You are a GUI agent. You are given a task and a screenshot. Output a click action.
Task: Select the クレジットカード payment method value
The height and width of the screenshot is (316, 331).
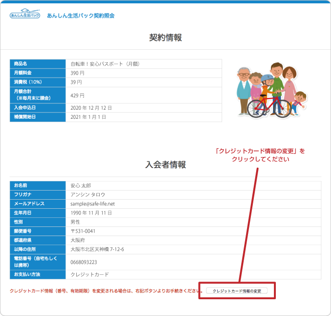click(90, 274)
